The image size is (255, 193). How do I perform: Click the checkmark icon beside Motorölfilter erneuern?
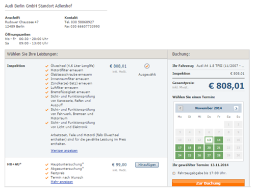[x=47, y=70]
